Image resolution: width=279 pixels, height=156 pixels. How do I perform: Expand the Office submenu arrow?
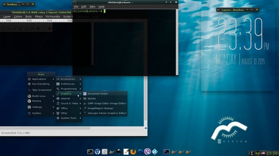click(80, 108)
